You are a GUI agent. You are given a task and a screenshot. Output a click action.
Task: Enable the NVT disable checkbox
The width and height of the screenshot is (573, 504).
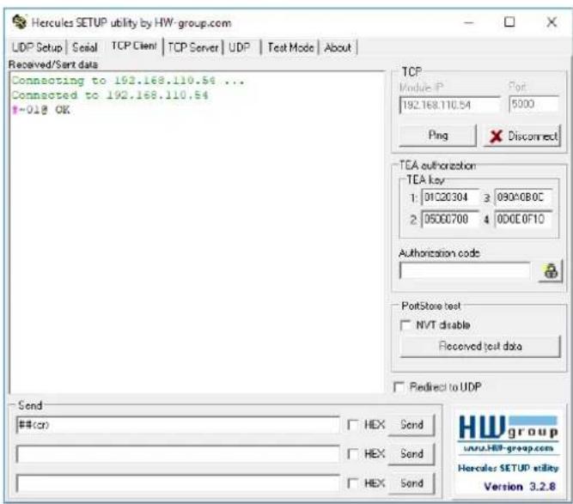click(405, 325)
